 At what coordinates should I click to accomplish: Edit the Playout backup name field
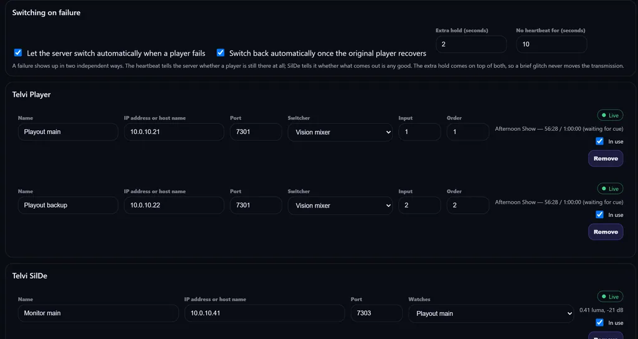(68, 205)
